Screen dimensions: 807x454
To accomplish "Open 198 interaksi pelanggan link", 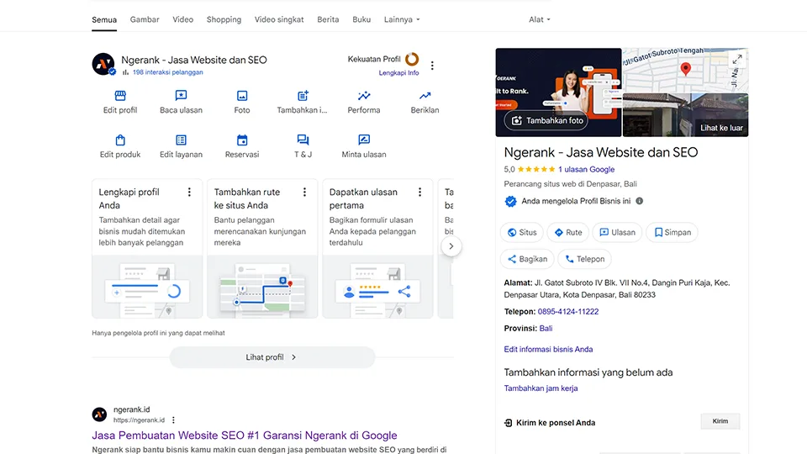I will (x=168, y=72).
